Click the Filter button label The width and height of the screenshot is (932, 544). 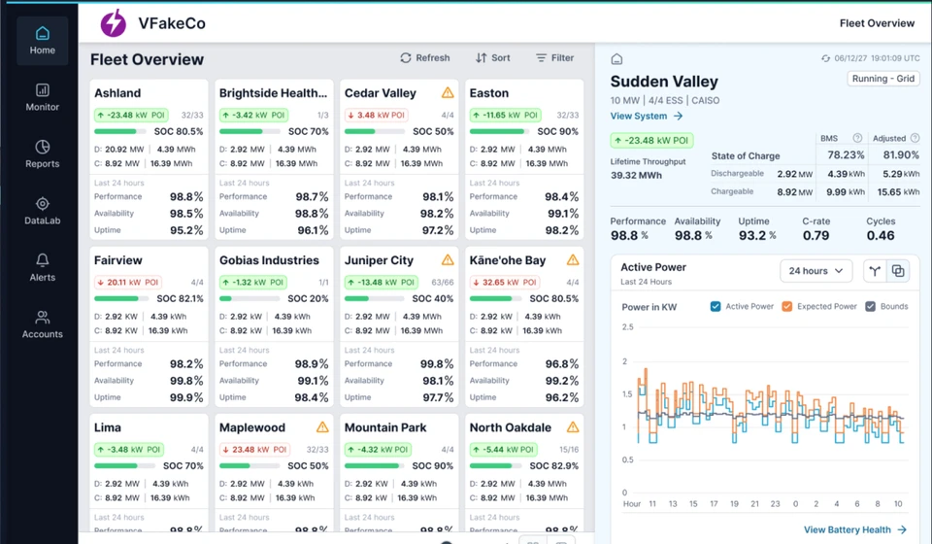click(x=562, y=57)
